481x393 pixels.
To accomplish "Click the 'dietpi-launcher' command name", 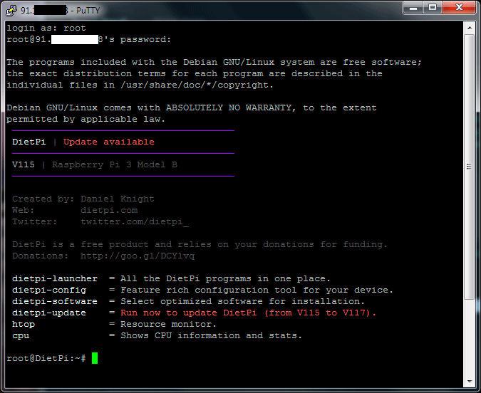I will click(x=55, y=278).
